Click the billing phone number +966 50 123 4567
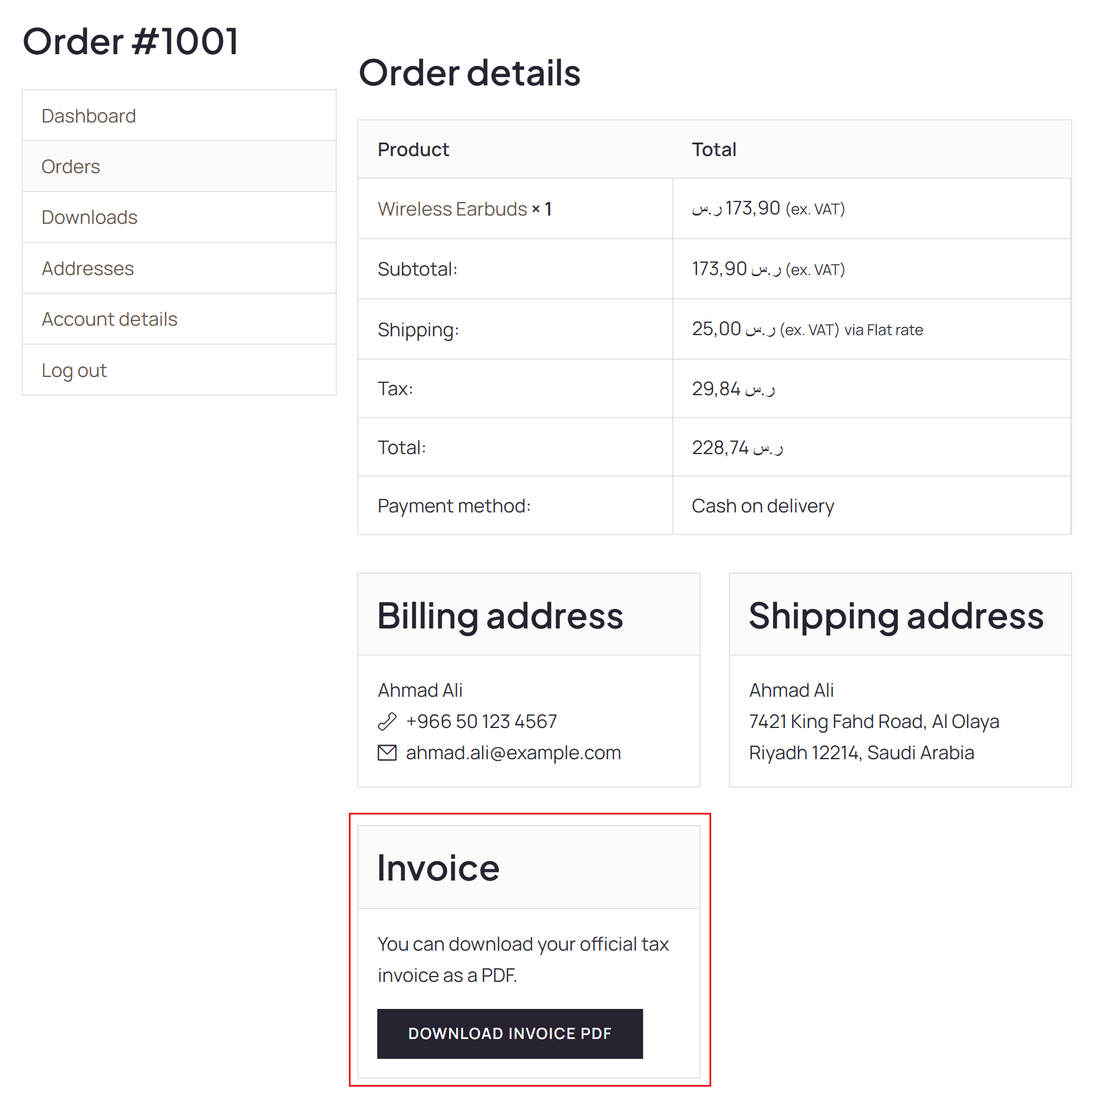1096x1112 pixels. pos(481,722)
